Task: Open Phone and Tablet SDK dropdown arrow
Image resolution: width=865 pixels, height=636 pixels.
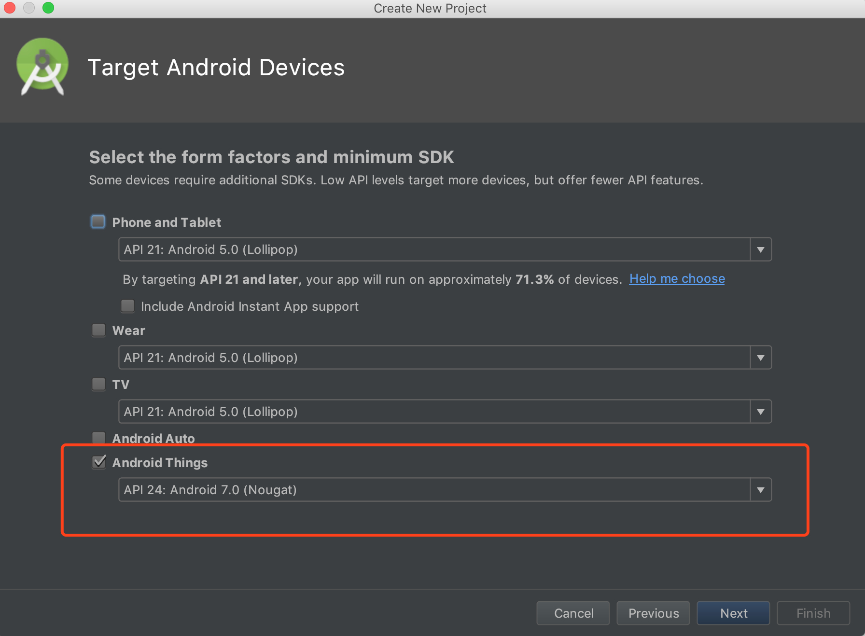Action: pos(761,249)
